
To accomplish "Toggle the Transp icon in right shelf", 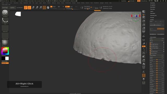I will coord(144,72).
